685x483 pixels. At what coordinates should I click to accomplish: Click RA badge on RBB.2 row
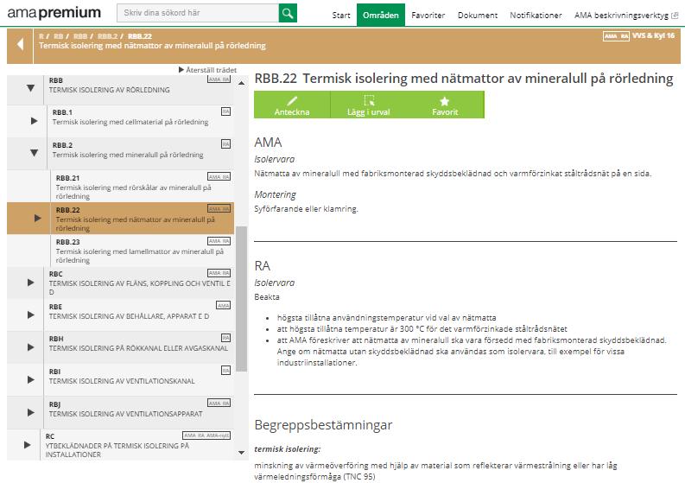click(225, 143)
